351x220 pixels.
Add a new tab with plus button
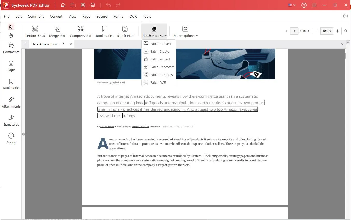[25, 44]
